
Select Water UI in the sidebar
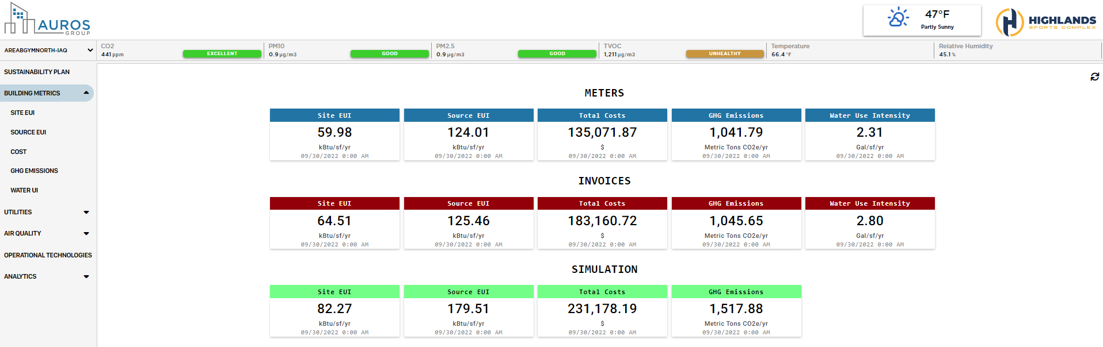(x=24, y=190)
